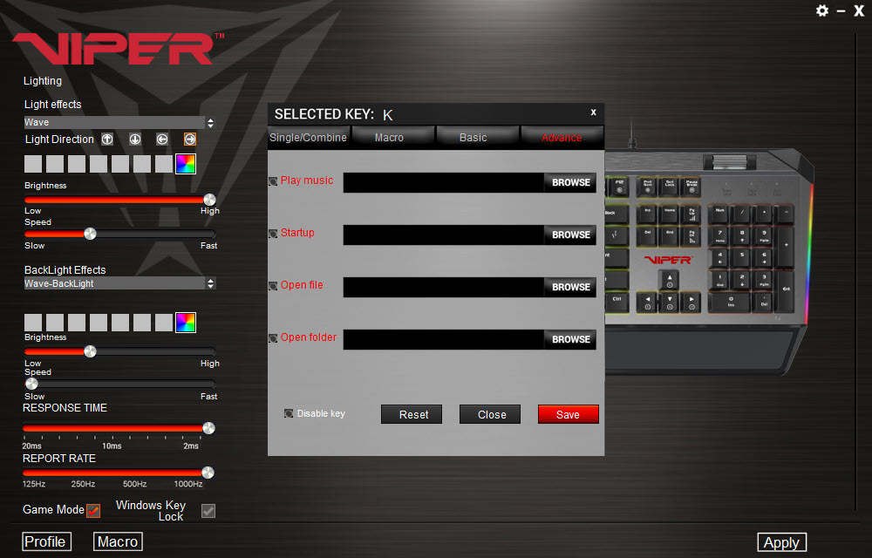The width and height of the screenshot is (872, 558).
Task: Check the Disable key option
Action: click(x=289, y=413)
